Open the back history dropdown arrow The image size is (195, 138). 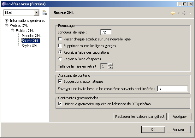pos(179,13)
